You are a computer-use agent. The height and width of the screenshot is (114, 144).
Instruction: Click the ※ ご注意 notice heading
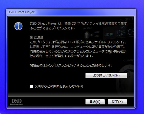pos(37,37)
